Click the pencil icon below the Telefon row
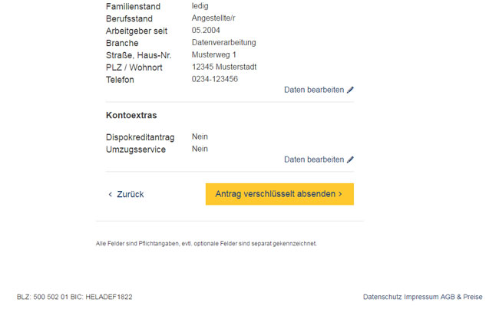This screenshot has height=319, width=499. (x=350, y=90)
